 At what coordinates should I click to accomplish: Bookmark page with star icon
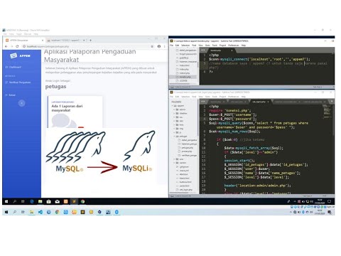pyautogui.click(x=152, y=46)
